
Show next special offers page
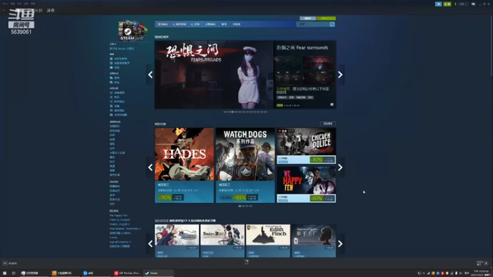[340, 167]
